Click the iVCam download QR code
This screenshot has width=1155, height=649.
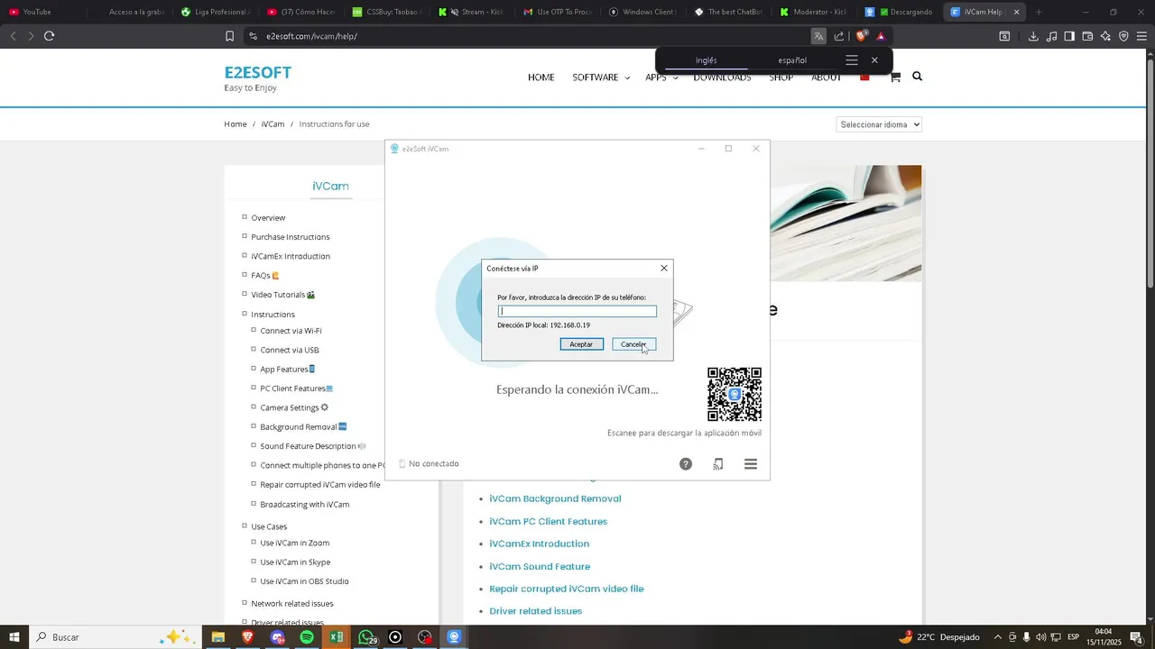point(735,394)
